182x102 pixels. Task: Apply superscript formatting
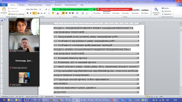pos(45,13)
